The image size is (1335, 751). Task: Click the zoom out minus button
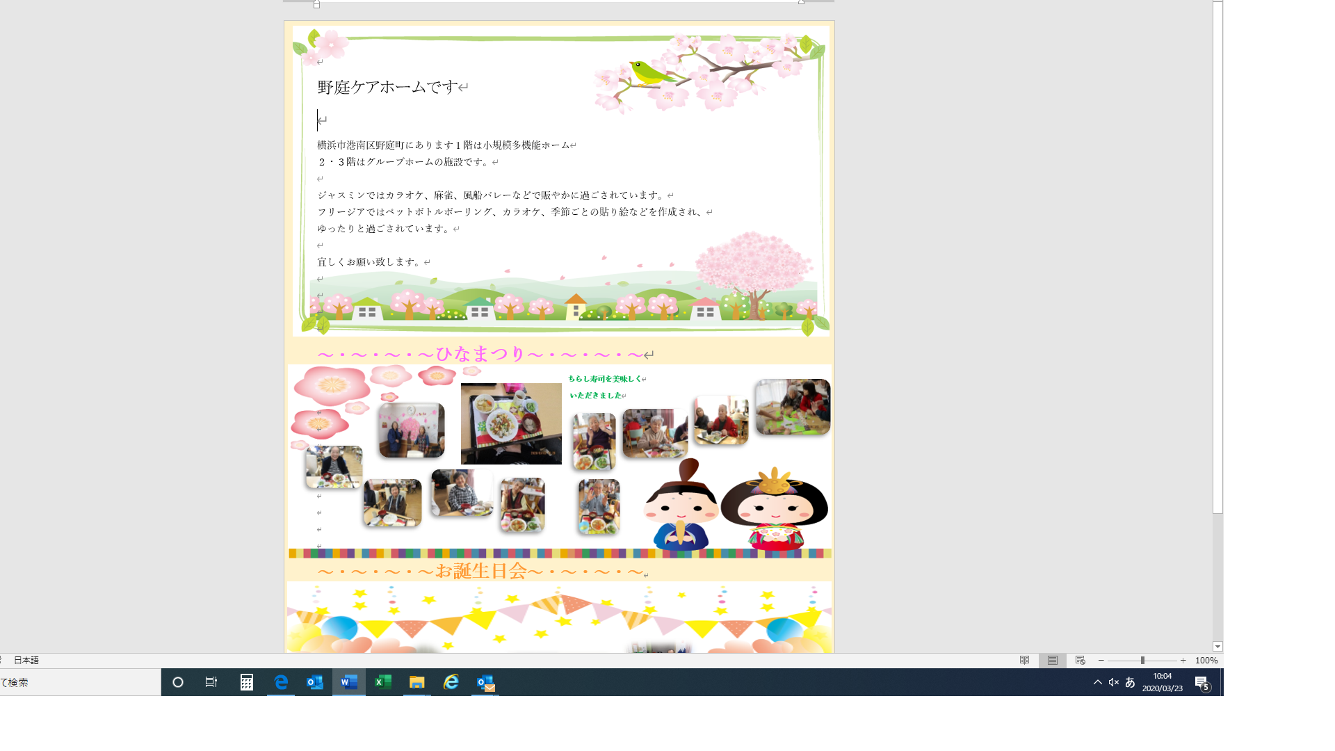1101,661
